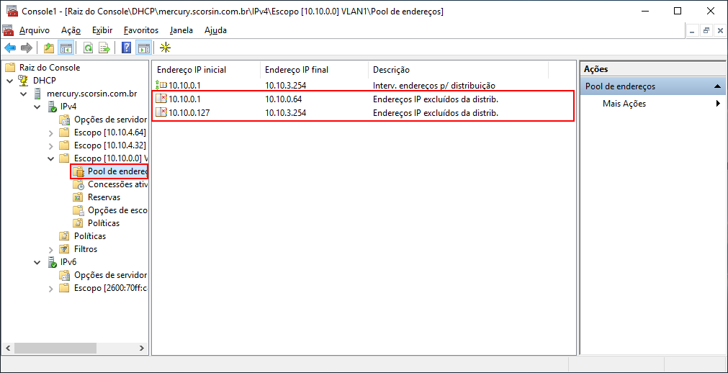The width and height of the screenshot is (728, 373).
Task: Open the Favoritos menu
Action: (x=141, y=31)
